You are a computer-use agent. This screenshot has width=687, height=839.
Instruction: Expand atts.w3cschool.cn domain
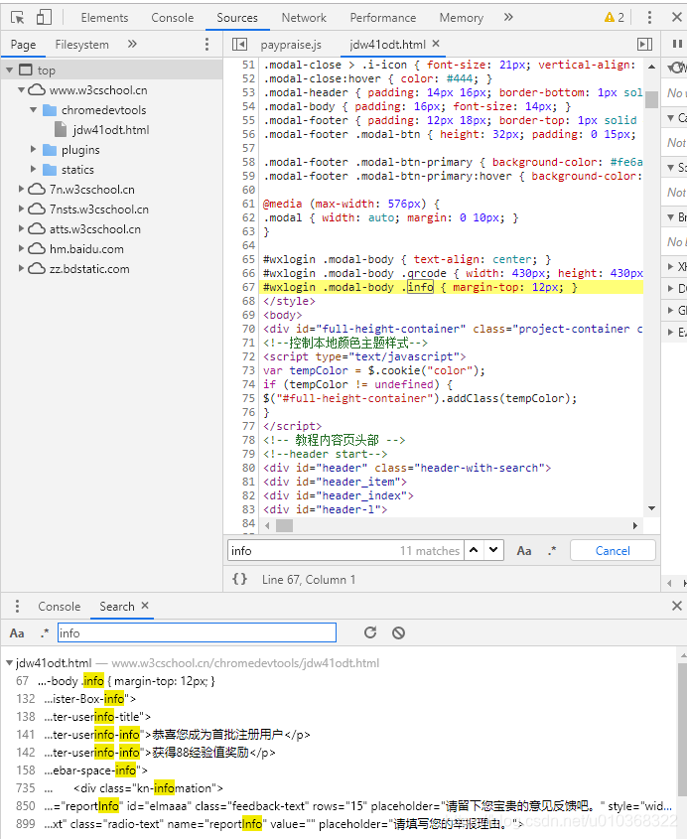tap(22, 228)
